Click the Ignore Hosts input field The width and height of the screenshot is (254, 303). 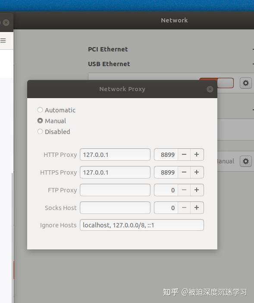(x=142, y=225)
